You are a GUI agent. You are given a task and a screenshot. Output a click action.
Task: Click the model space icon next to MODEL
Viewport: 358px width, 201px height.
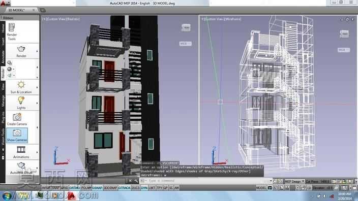coord(270,188)
